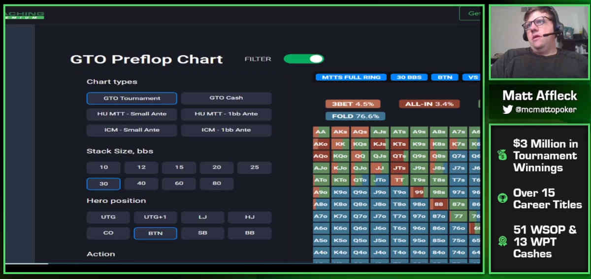Select the KK hand cell
591x279 pixels.
point(340,144)
